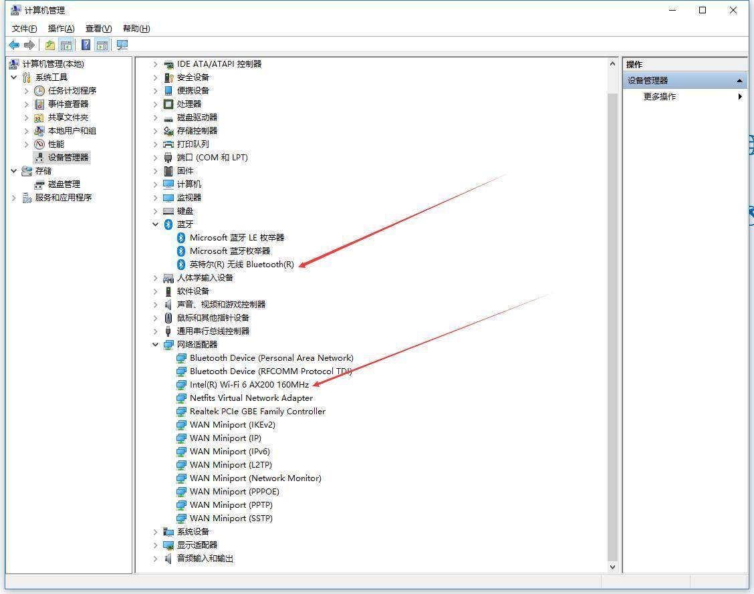The width and height of the screenshot is (754, 594).
Task: Select Bluetooth Device (Personal Area Network)
Action: pyautogui.click(x=271, y=358)
